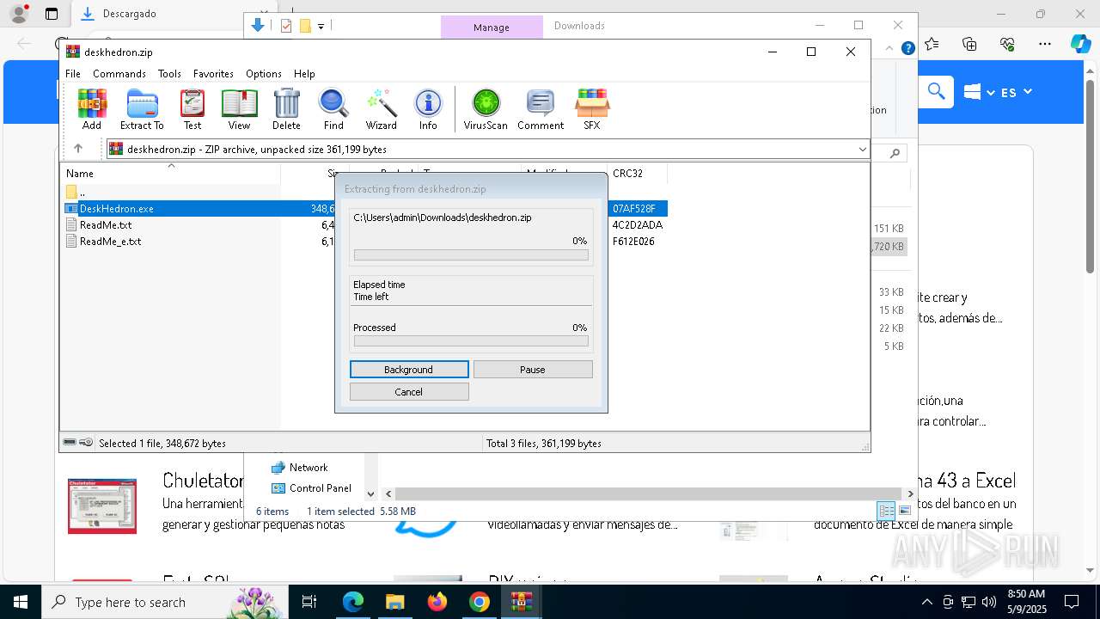Screen dimensions: 1100x619
Task: Switch Explorer to details view icon
Action: click(x=886, y=511)
